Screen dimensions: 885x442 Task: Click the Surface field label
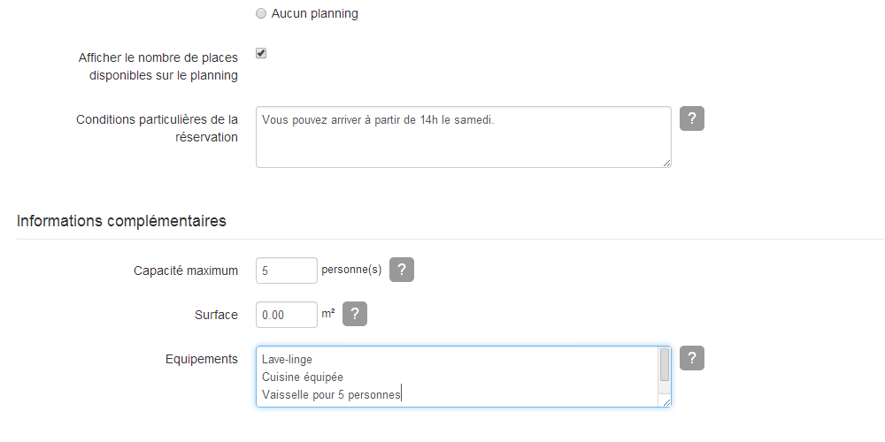point(216,316)
